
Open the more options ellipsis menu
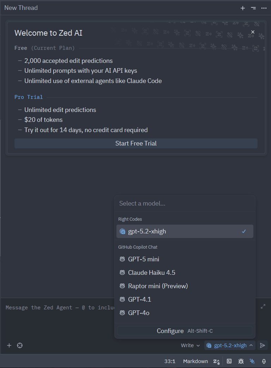point(264,8)
